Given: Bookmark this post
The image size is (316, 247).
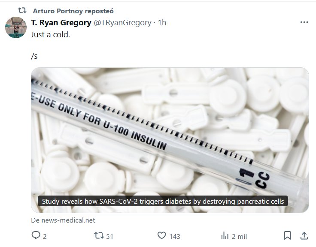Looking at the screenshot, I should [x=288, y=236].
